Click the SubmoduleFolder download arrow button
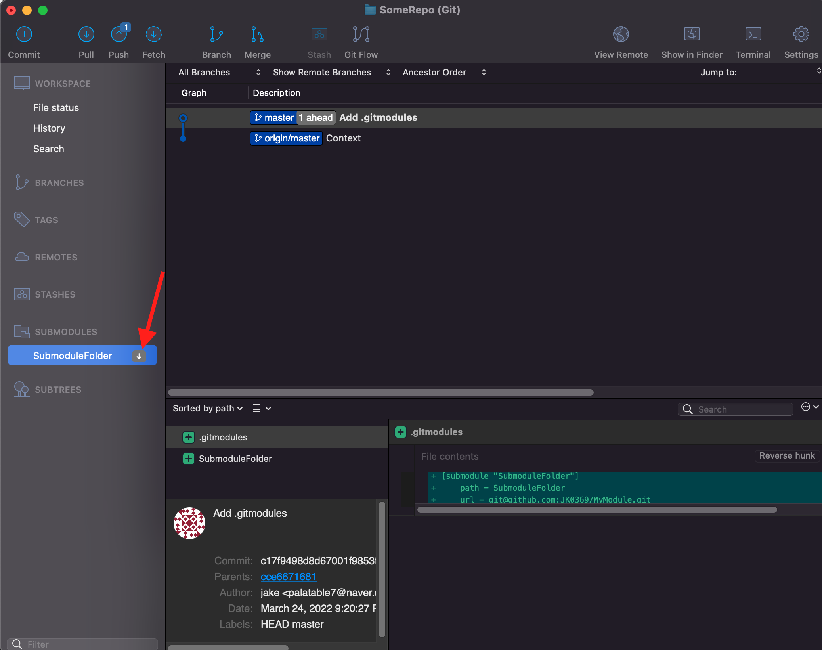Viewport: 822px width, 650px height. (x=139, y=356)
